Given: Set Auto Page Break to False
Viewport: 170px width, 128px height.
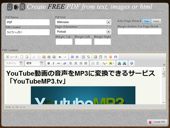Looking at the screenshot, I should coord(156,21).
